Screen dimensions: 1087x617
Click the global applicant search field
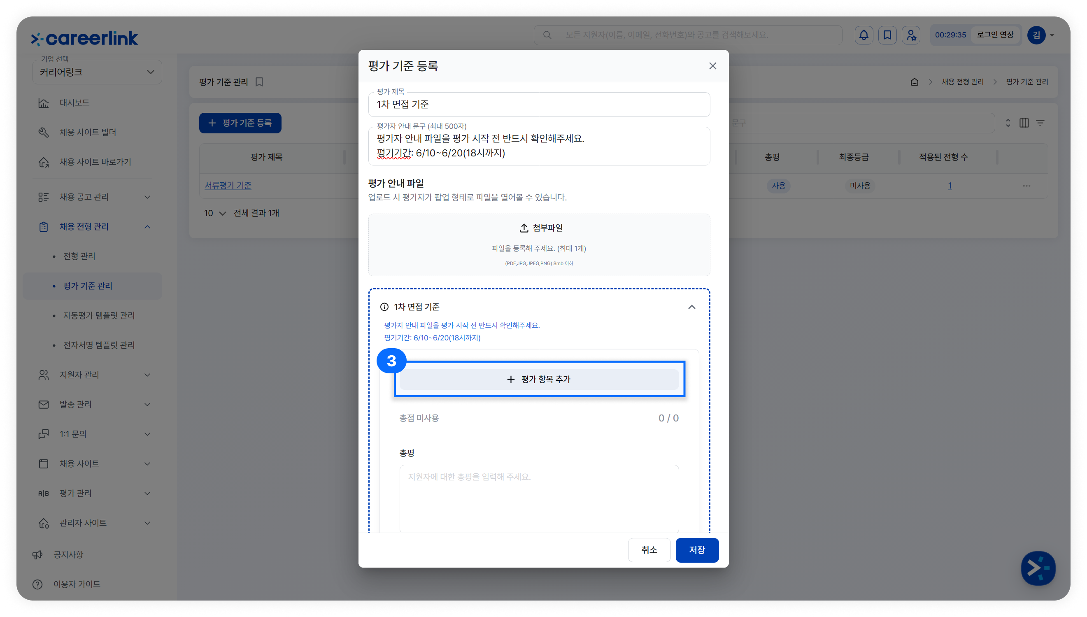[x=688, y=35]
